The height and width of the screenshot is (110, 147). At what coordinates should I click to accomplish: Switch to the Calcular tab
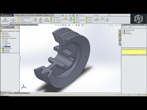click(18, 25)
